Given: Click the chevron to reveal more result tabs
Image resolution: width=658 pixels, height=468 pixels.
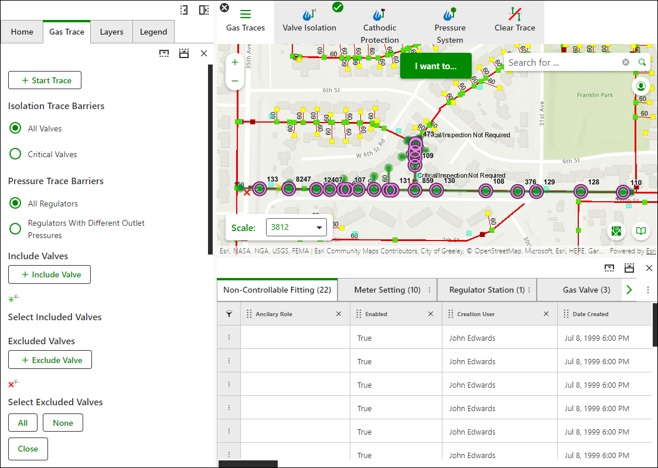Looking at the screenshot, I should point(628,289).
